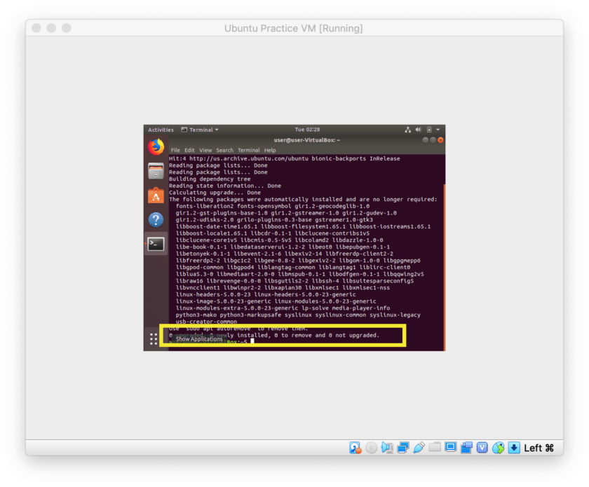Click the video recording indicator
This screenshot has height=487, width=589.
click(x=466, y=448)
